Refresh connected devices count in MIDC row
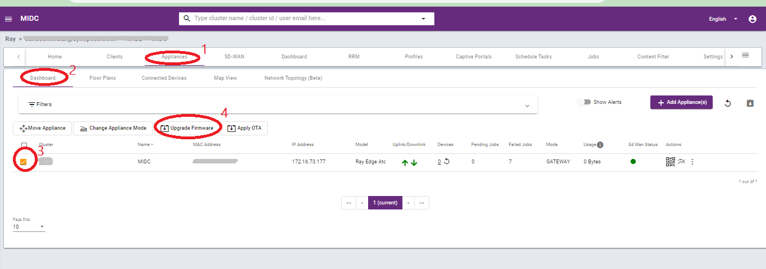Viewport: 766px width, 269px height. click(x=447, y=162)
